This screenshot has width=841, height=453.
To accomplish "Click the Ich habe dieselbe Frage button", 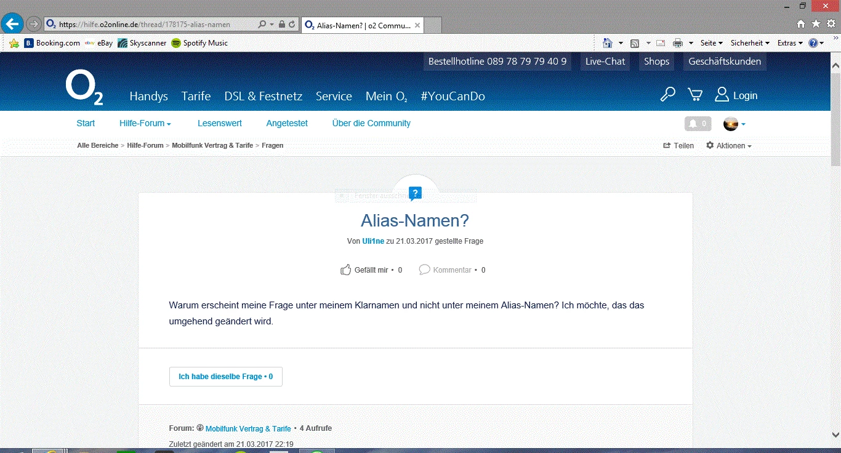I will (226, 376).
